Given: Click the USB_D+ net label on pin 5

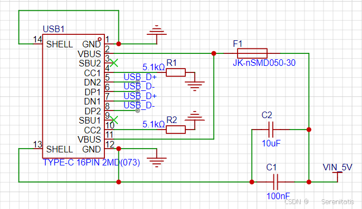Looking at the screenshot, I should (x=140, y=77).
